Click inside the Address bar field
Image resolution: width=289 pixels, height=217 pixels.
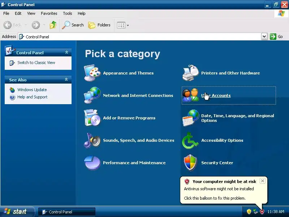point(139,37)
